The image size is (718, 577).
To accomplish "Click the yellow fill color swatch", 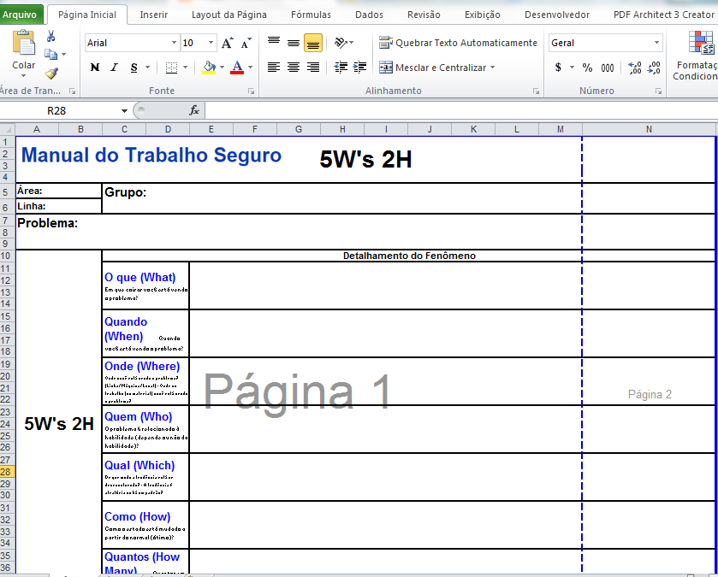I will 208,73.
